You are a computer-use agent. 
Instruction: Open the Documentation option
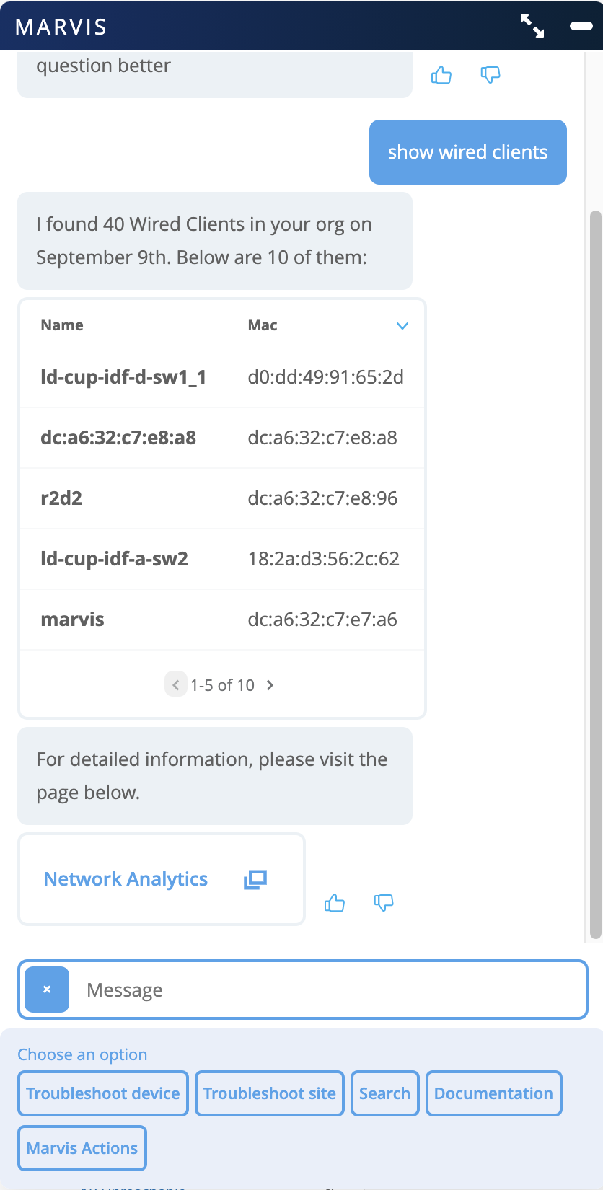point(493,1093)
